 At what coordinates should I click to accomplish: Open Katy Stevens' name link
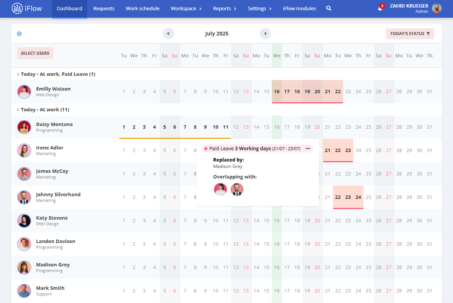(52, 218)
